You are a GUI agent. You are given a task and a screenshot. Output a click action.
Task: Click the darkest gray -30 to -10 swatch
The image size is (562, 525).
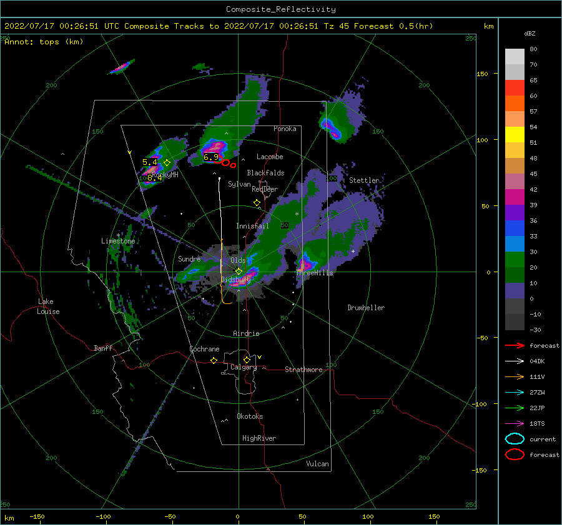(x=515, y=322)
